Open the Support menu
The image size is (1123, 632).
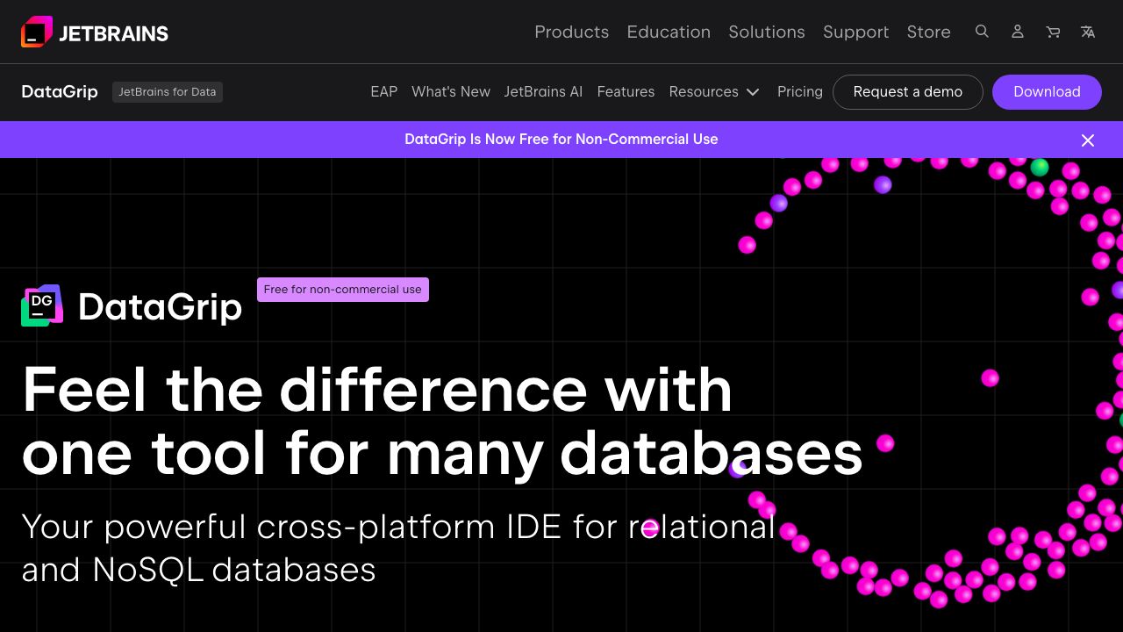[855, 32]
